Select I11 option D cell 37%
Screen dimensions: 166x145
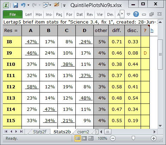[x=85, y=76]
